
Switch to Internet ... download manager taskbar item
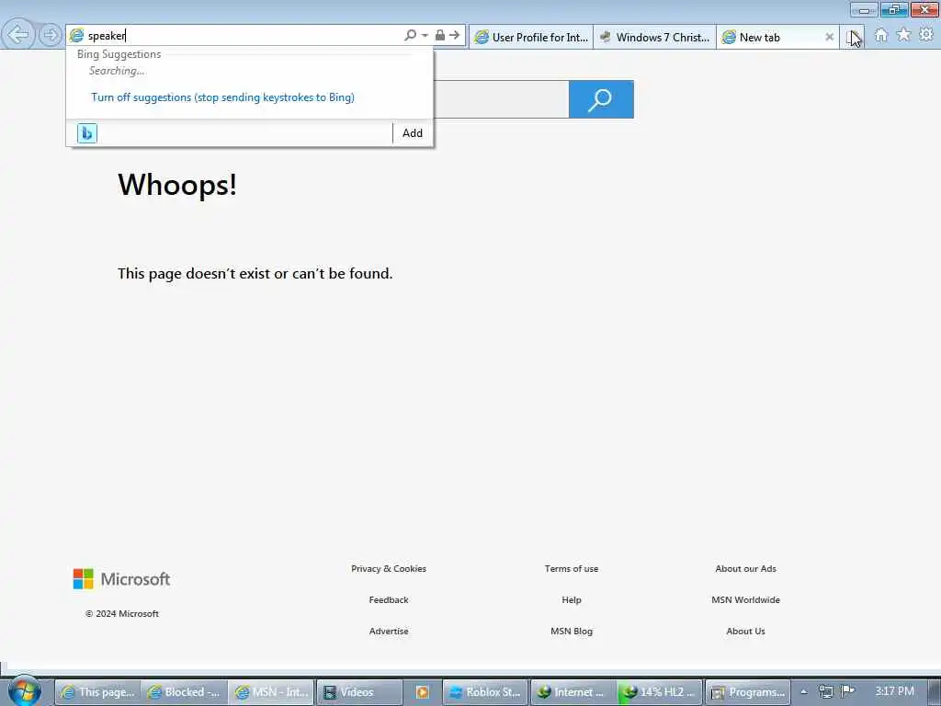click(573, 692)
